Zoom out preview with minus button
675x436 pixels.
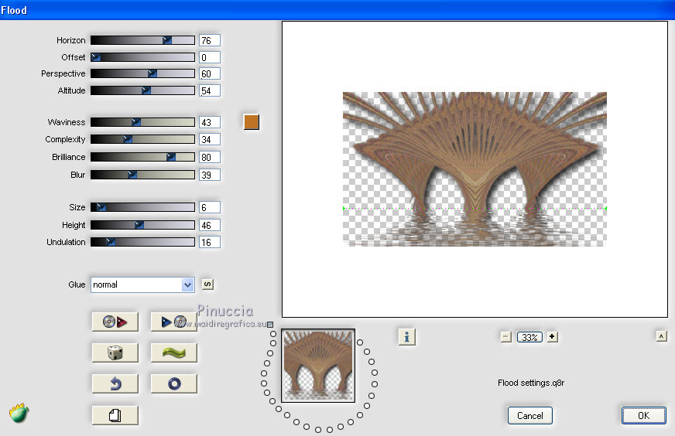505,337
